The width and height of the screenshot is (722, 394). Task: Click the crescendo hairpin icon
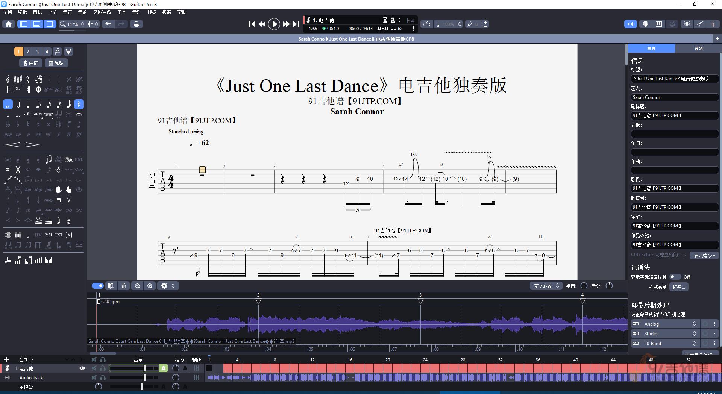tap(12, 145)
